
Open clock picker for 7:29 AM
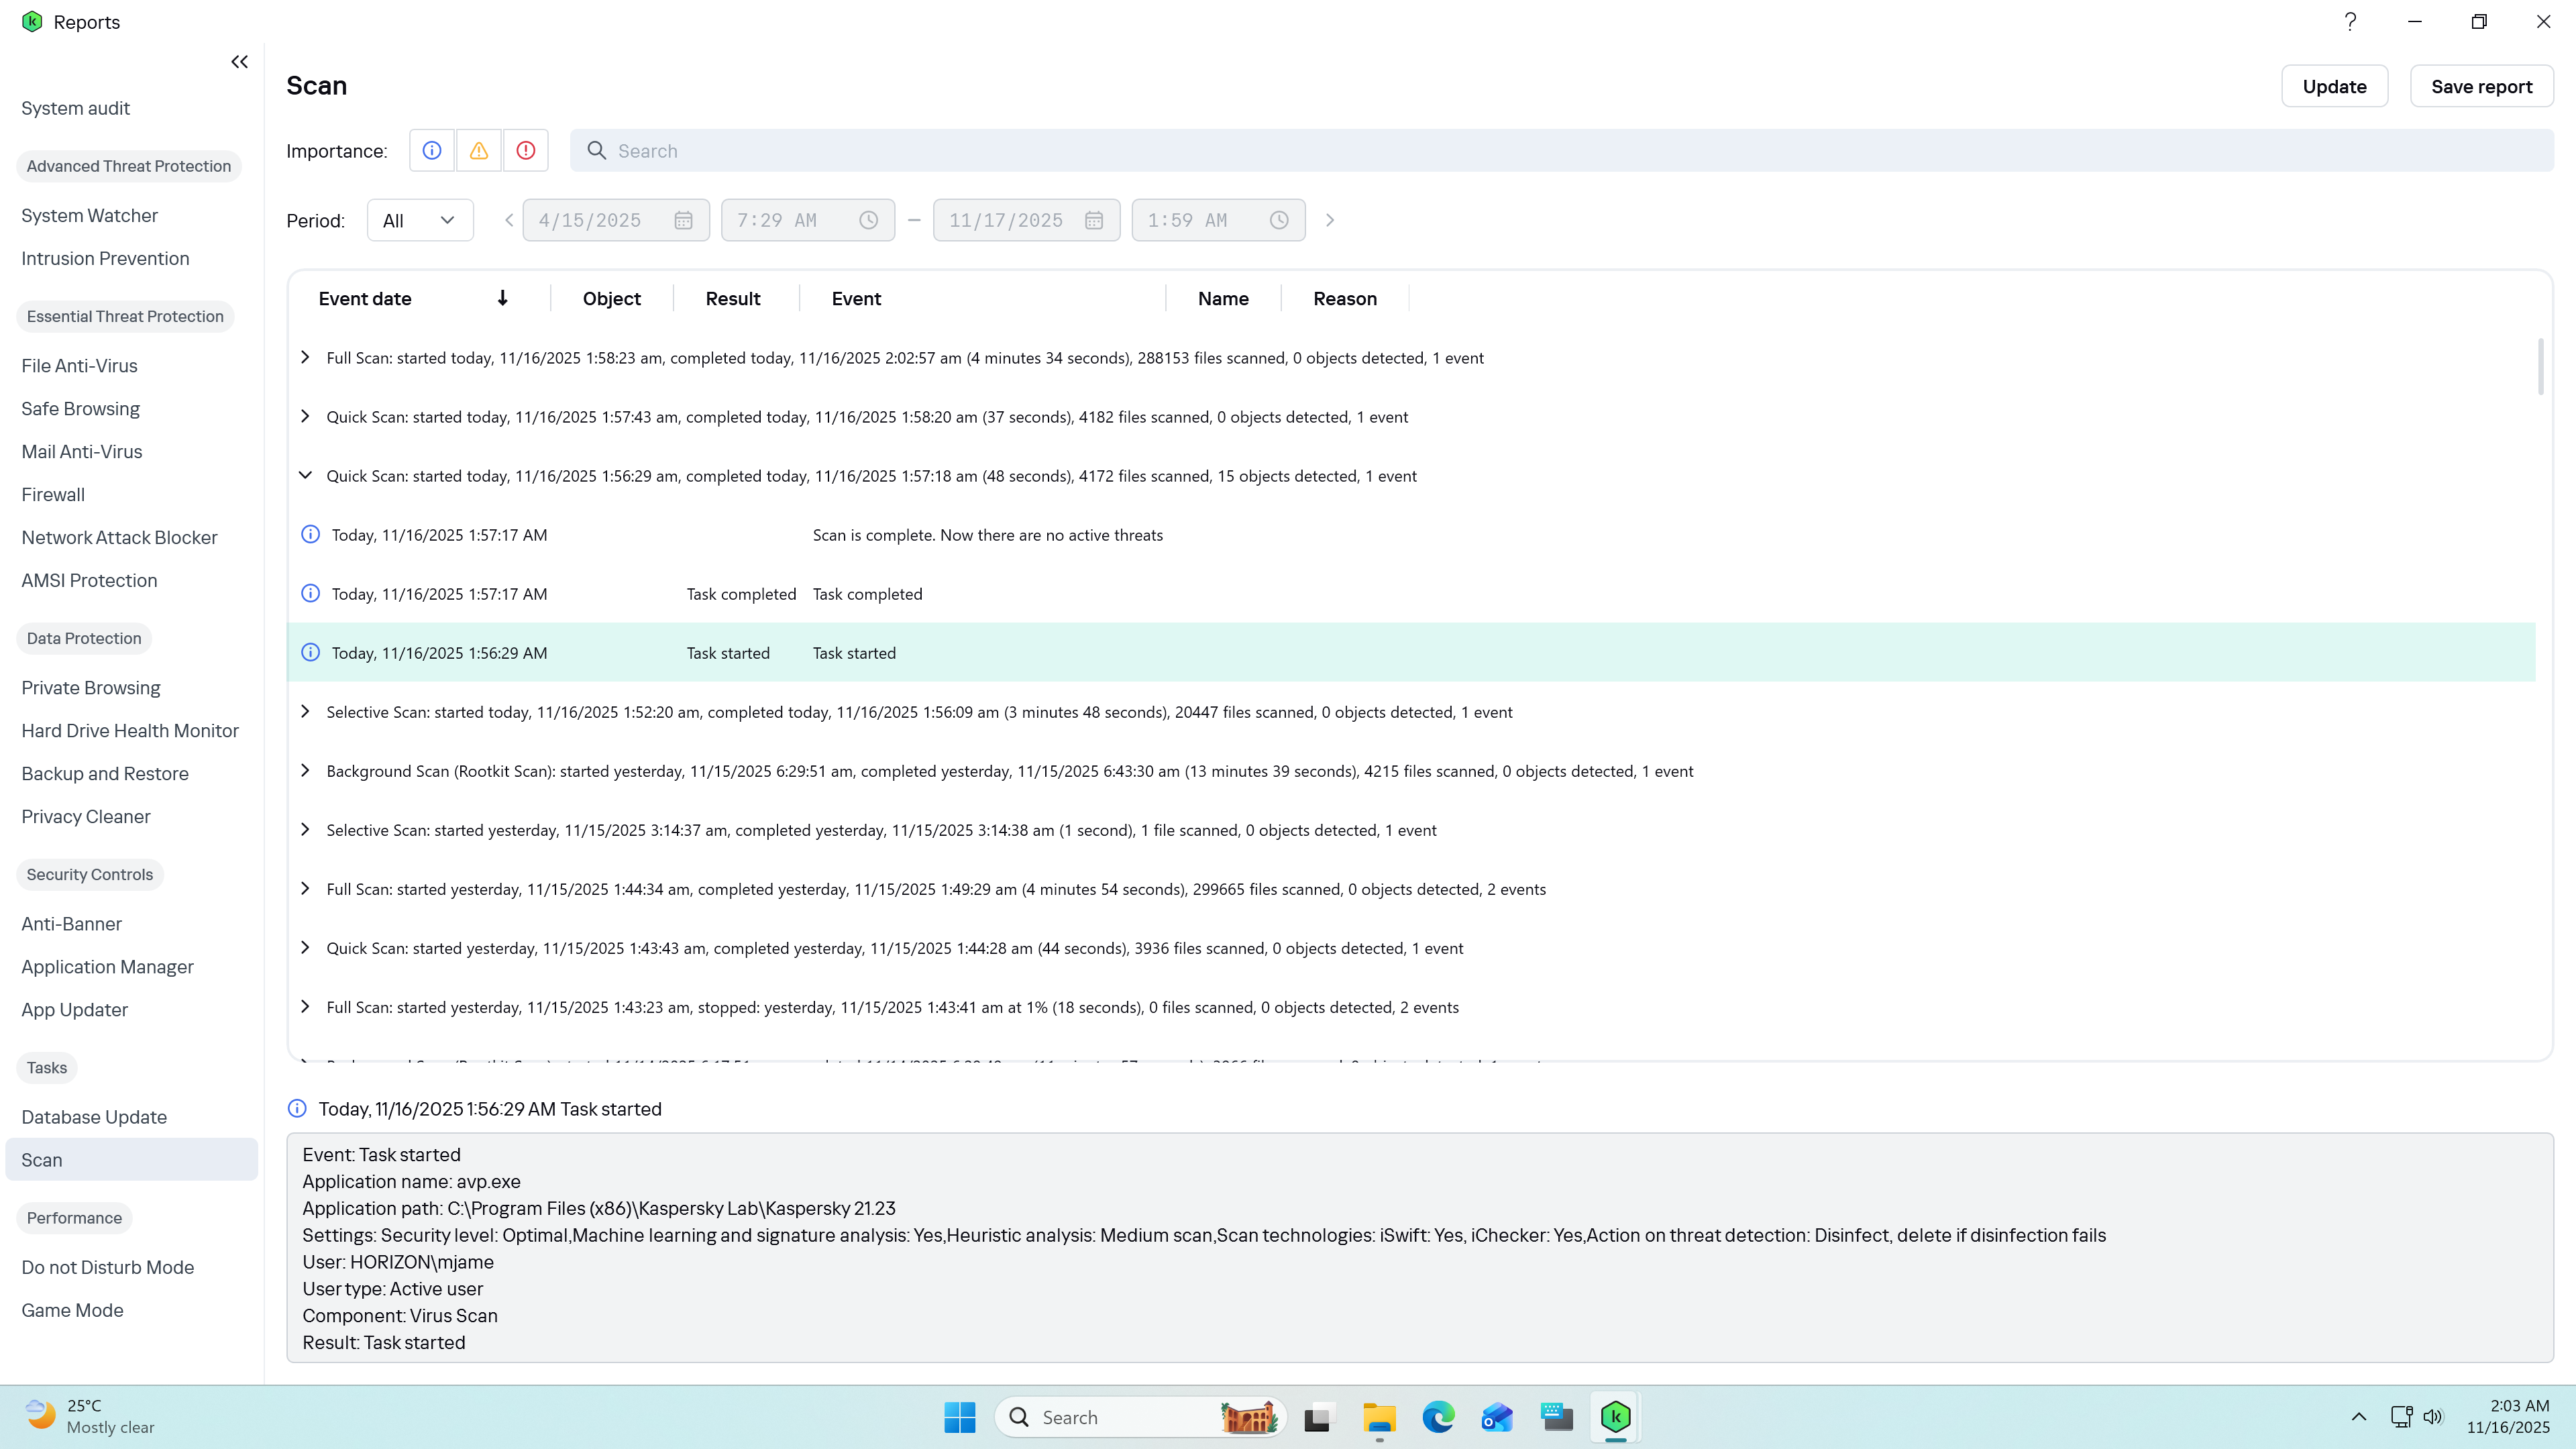868,220
